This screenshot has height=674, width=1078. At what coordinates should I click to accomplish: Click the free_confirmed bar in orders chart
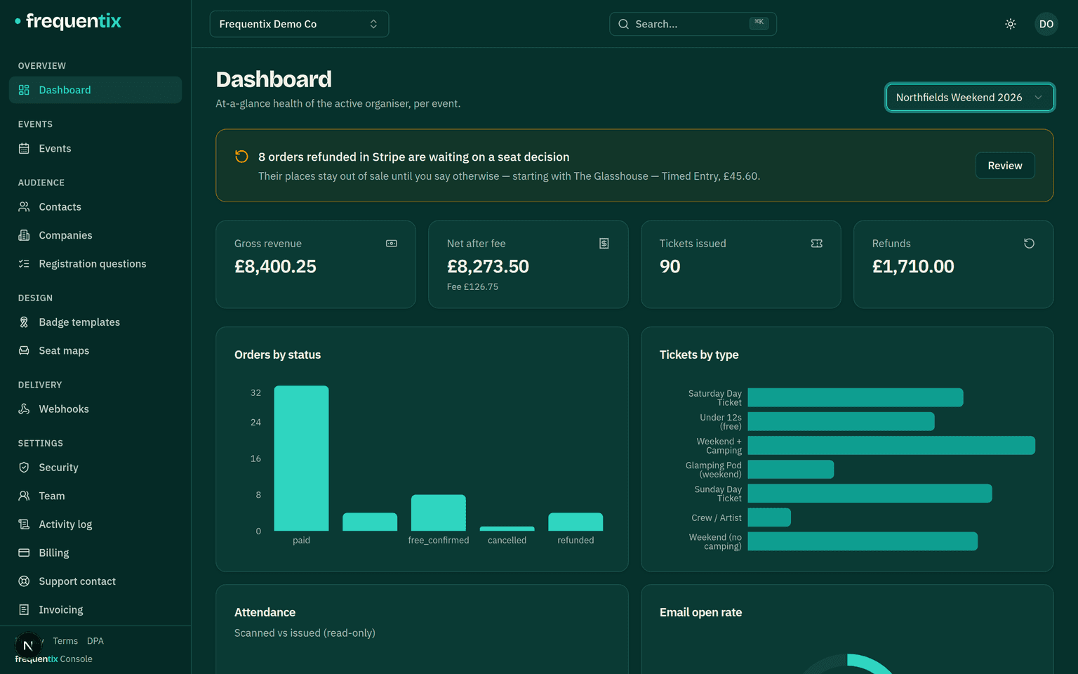click(439, 513)
